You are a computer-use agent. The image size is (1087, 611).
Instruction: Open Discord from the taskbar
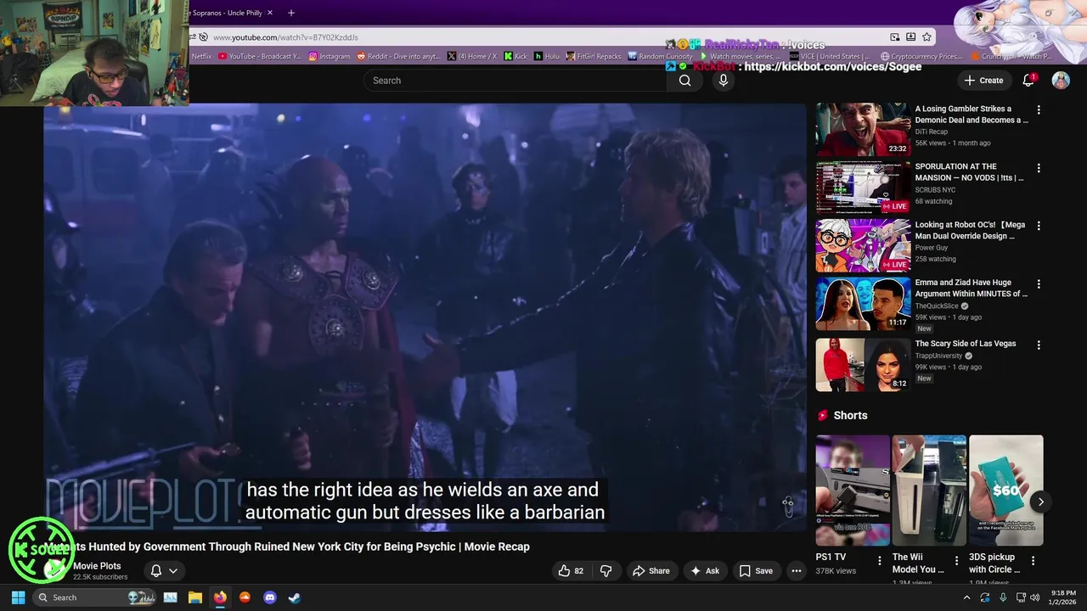(x=270, y=597)
